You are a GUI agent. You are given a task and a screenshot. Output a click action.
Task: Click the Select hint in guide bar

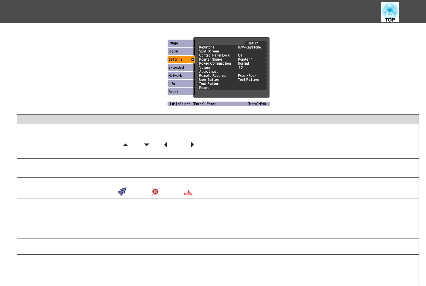click(180, 104)
